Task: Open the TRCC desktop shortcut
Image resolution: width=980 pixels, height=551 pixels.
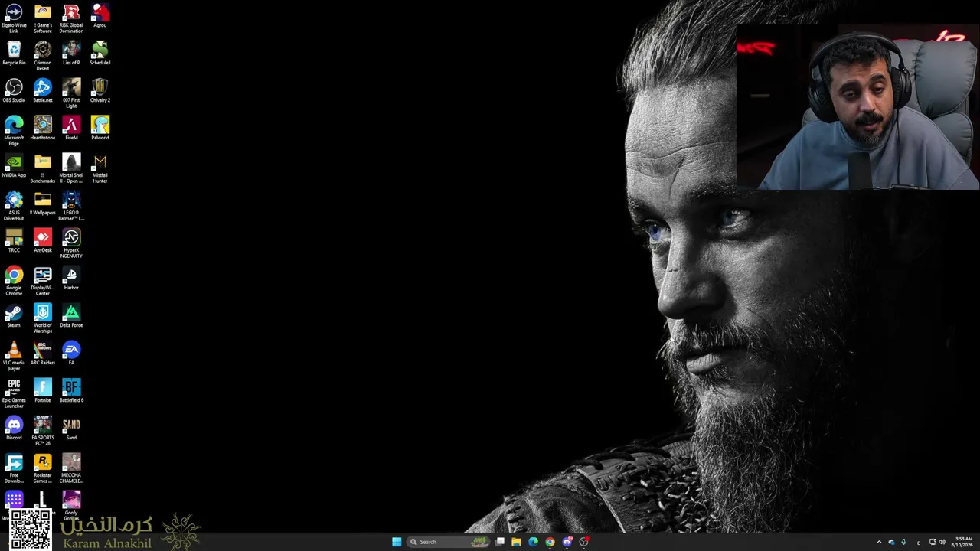Action: [x=14, y=241]
